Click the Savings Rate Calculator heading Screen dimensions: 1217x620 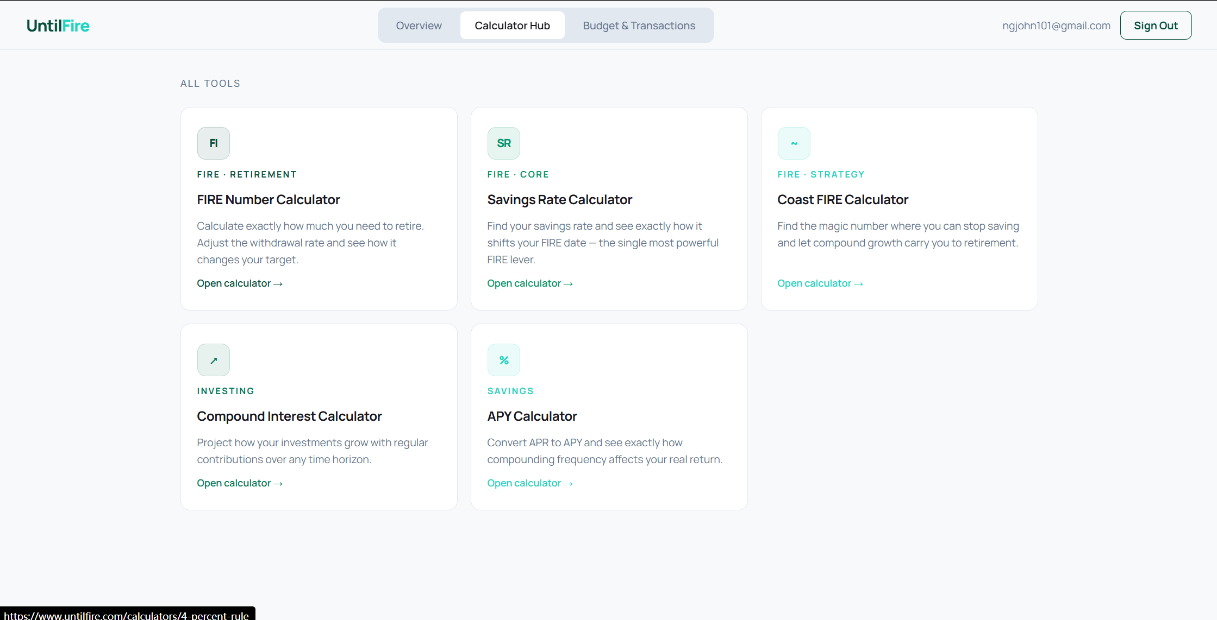coord(559,200)
